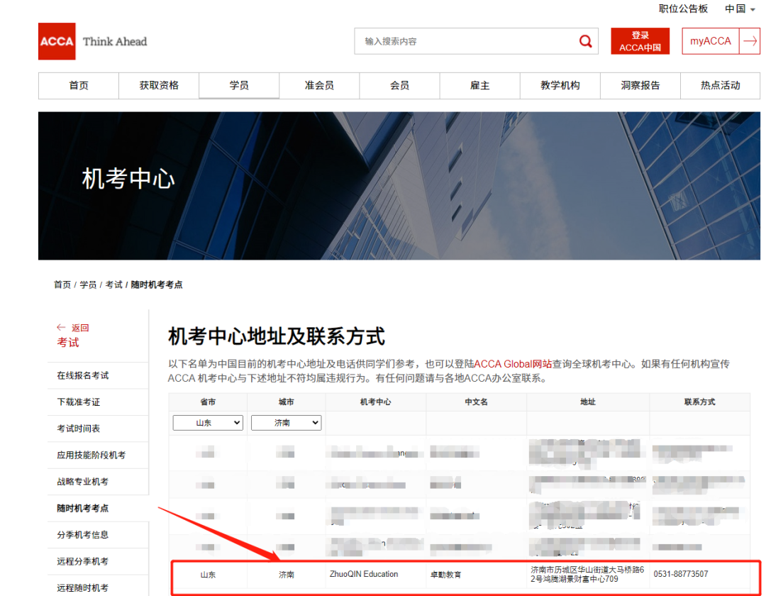Click the 省市 column header
766x596 pixels.
tap(208, 402)
